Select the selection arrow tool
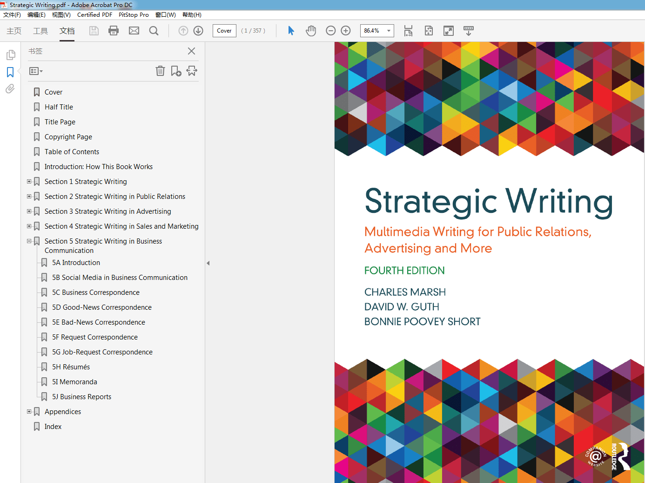Viewport: 645px width, 483px height. click(290, 30)
